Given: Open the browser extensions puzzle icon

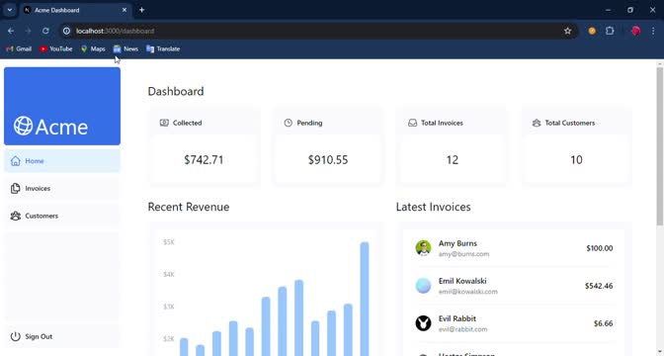Looking at the screenshot, I should click(x=610, y=31).
